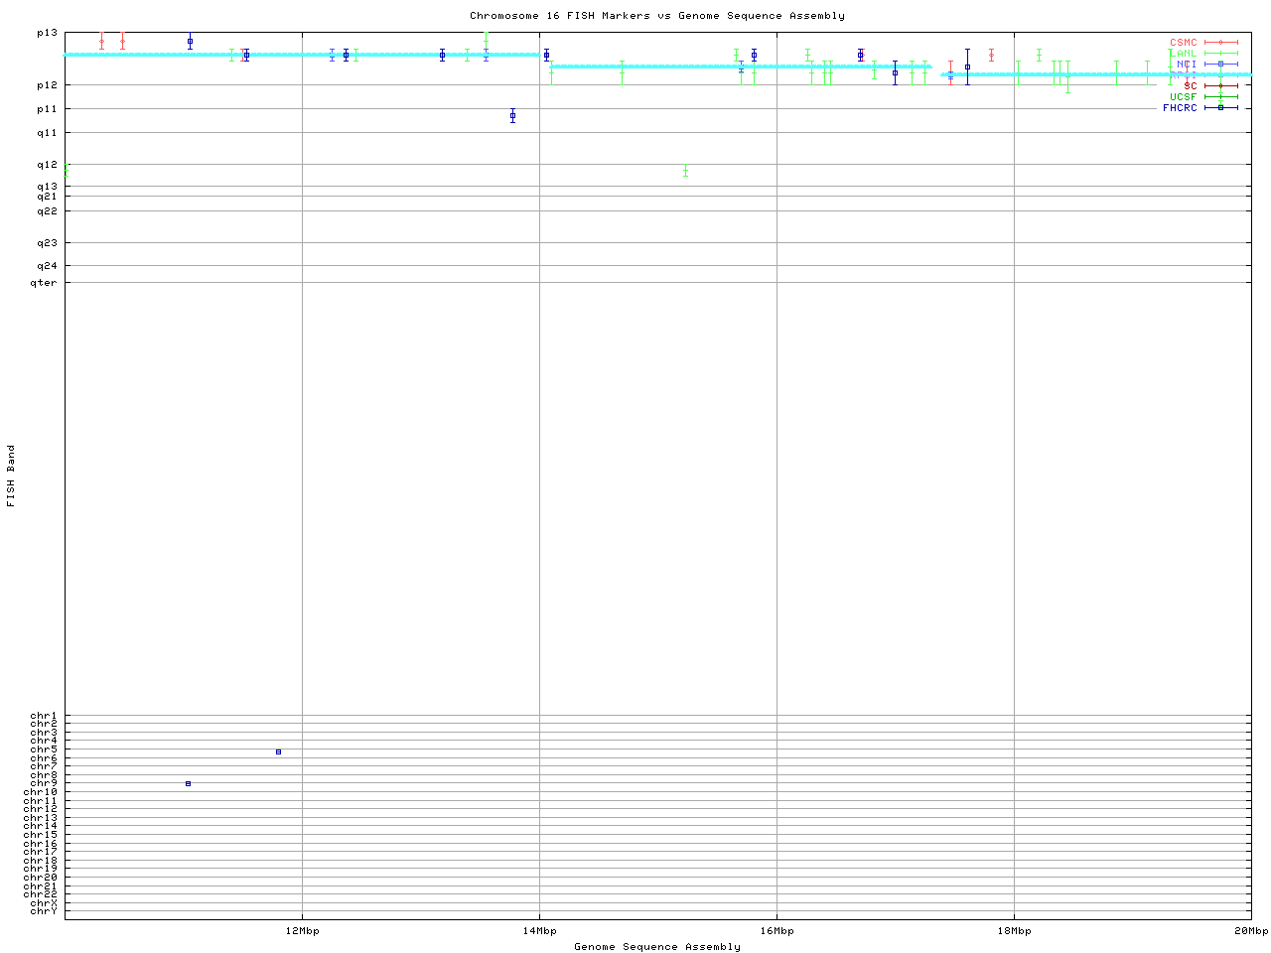The image size is (1271, 953).
Task: Click the qter band label
Action: (45, 283)
